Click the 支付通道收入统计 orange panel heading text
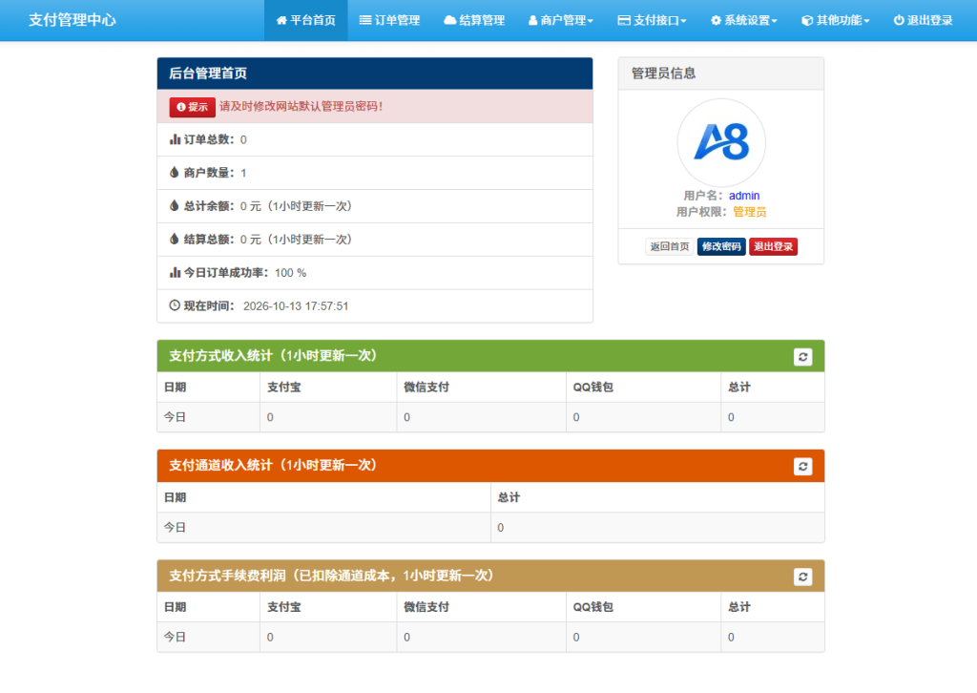 tap(273, 466)
